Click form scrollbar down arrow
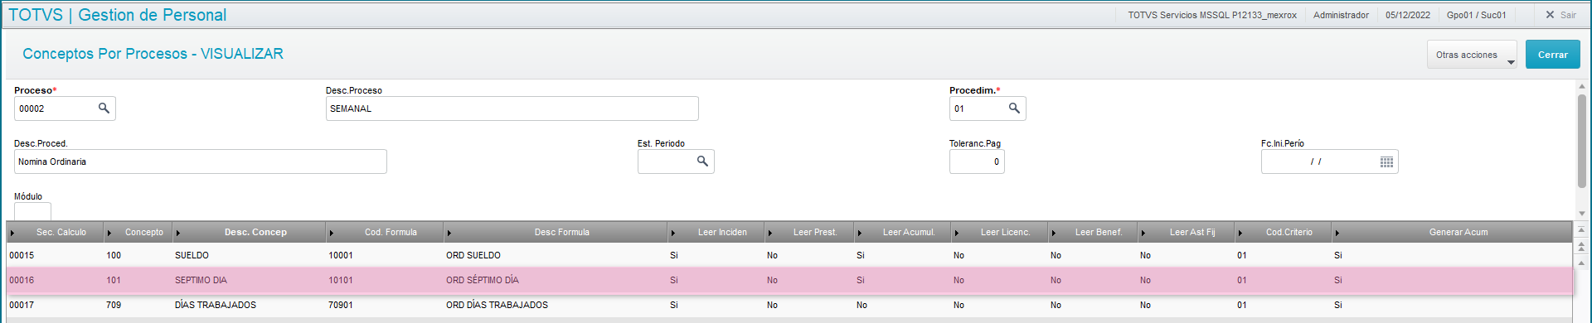The height and width of the screenshot is (323, 1592). [1582, 214]
